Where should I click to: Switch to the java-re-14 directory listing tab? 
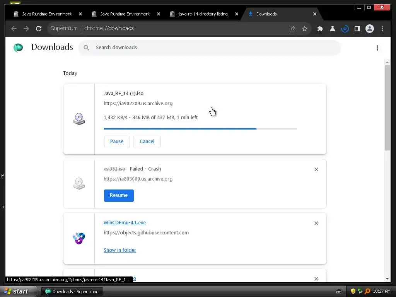click(x=203, y=14)
